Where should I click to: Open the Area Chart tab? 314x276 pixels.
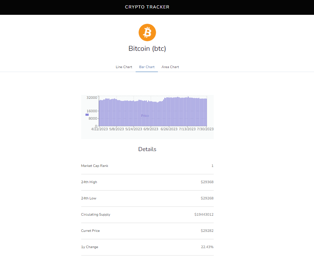(x=170, y=67)
